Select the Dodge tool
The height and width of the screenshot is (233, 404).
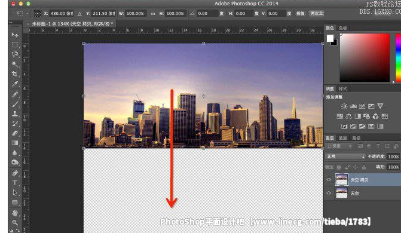(15, 162)
